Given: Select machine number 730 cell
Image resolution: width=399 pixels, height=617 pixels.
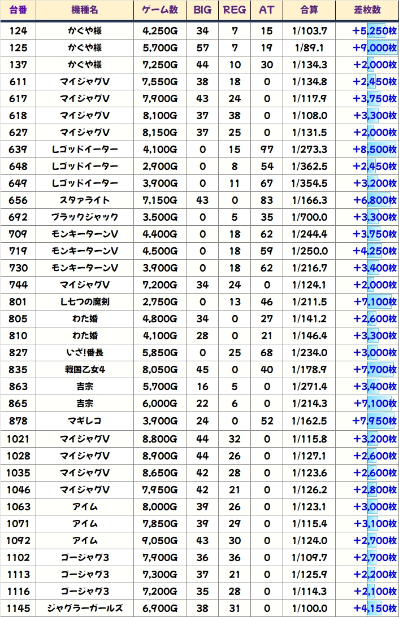Looking at the screenshot, I should 18,268.
